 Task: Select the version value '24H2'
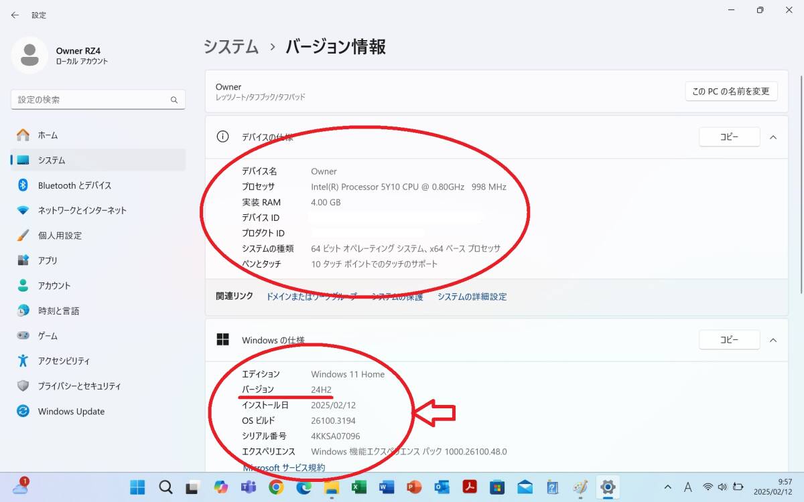pyautogui.click(x=322, y=390)
